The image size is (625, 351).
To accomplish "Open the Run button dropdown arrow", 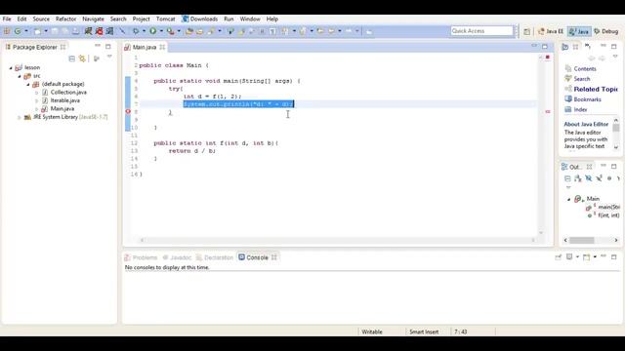I will tap(161, 31).
